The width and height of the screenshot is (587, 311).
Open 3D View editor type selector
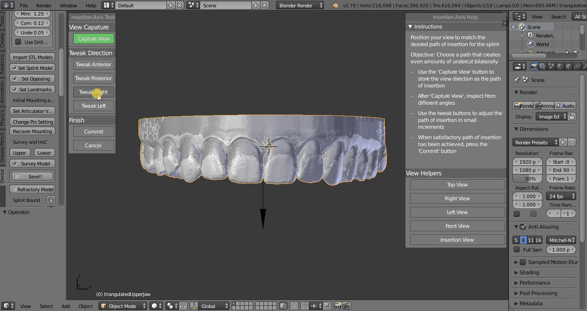pos(9,306)
